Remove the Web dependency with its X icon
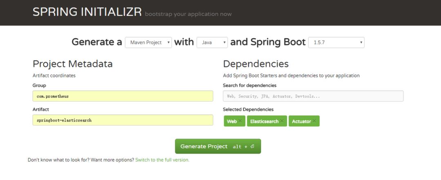 point(240,121)
